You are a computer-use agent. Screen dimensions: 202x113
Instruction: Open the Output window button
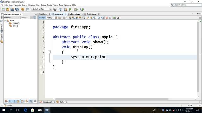(8, 105)
